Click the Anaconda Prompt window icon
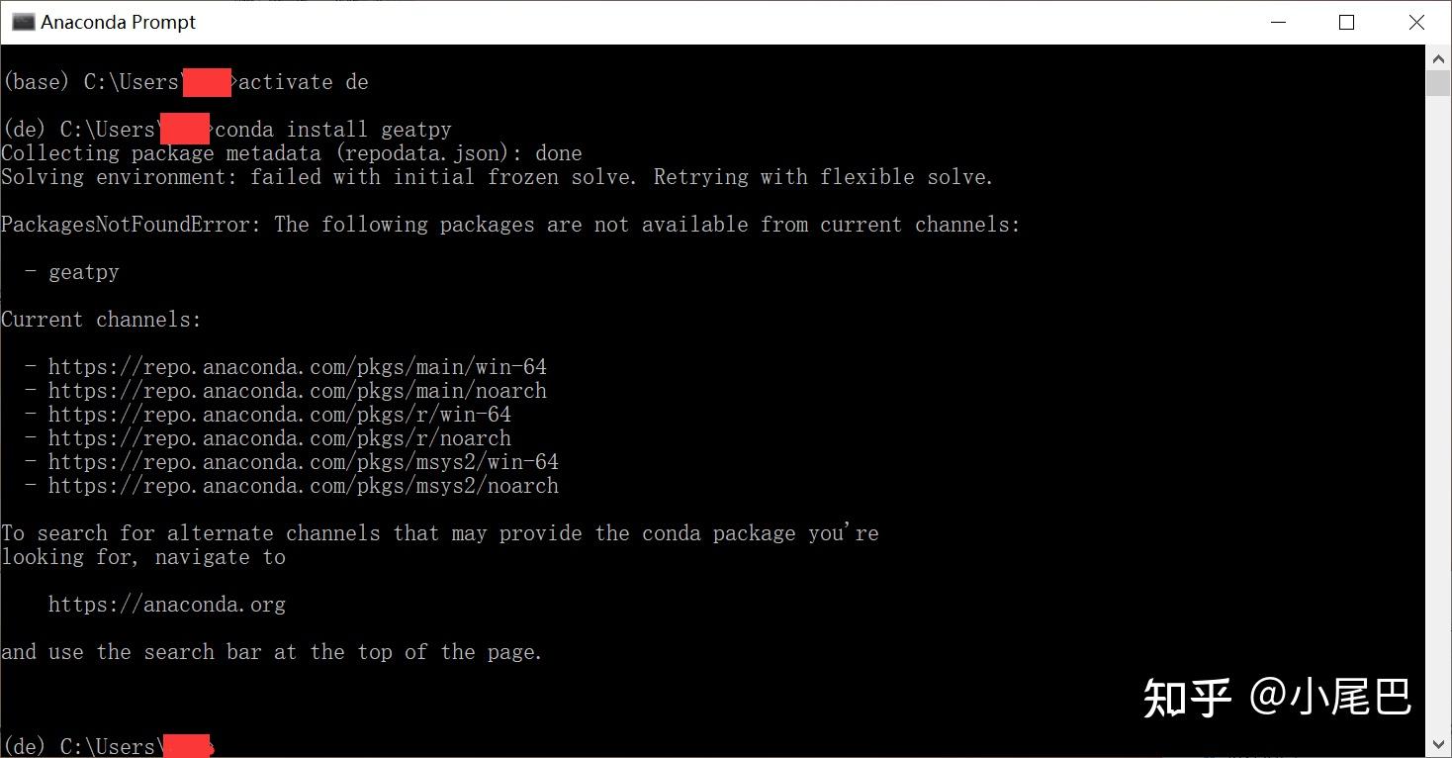 pos(23,22)
